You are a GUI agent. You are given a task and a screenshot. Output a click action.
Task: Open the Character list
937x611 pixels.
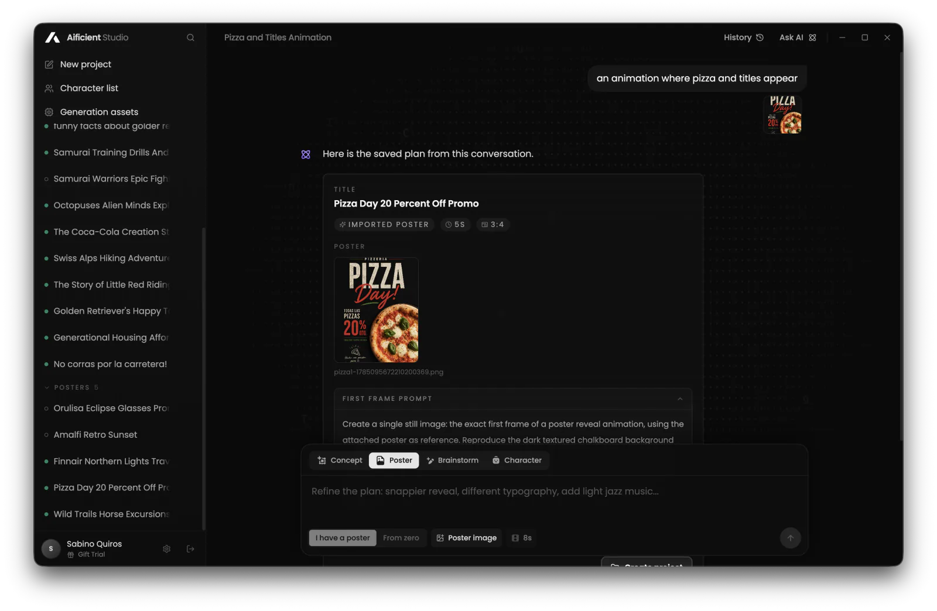[x=89, y=88]
